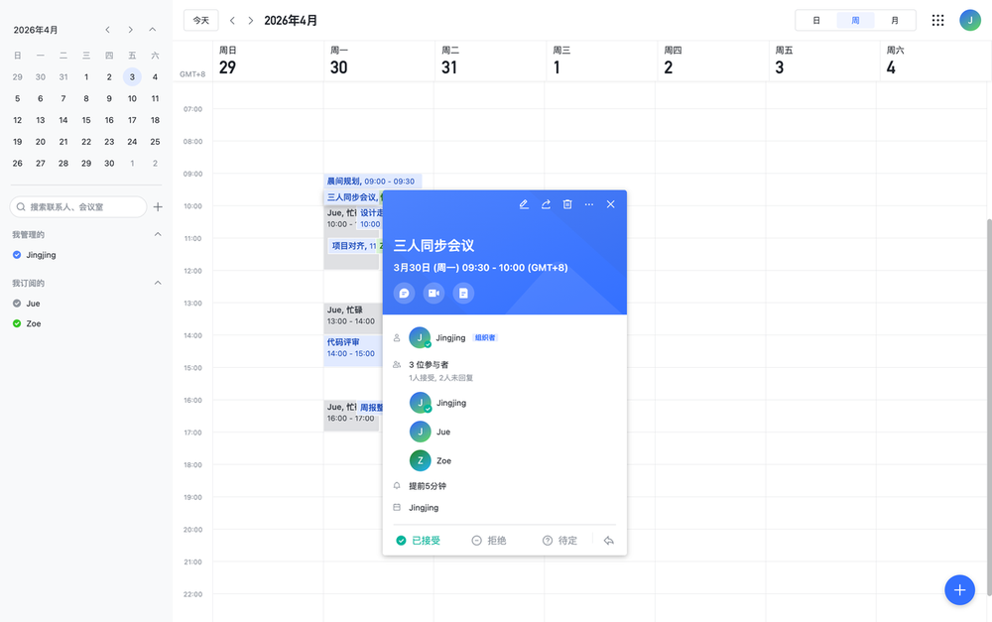Viewport: 992px width, 622px height.
Task: Collapse the 我管理的 calendar section
Action: (x=157, y=234)
